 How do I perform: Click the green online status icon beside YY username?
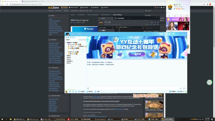[179, 5]
